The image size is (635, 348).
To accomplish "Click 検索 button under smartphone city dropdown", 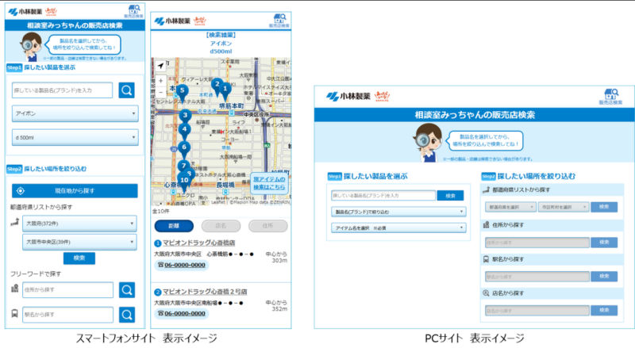I will (79, 258).
